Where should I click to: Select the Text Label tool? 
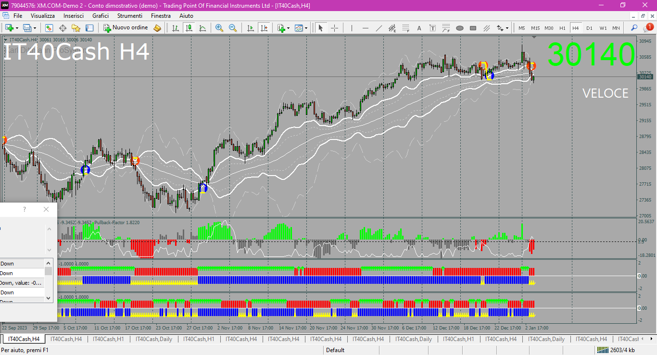click(432, 28)
